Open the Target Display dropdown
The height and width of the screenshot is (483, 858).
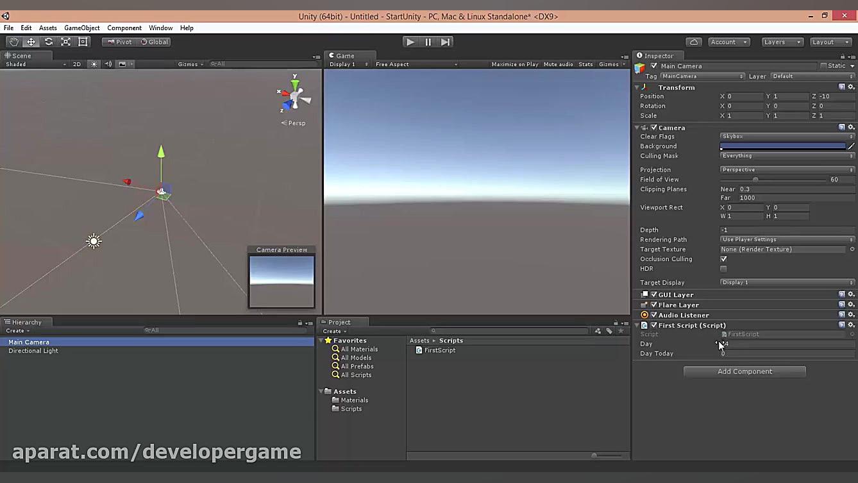[x=787, y=283]
